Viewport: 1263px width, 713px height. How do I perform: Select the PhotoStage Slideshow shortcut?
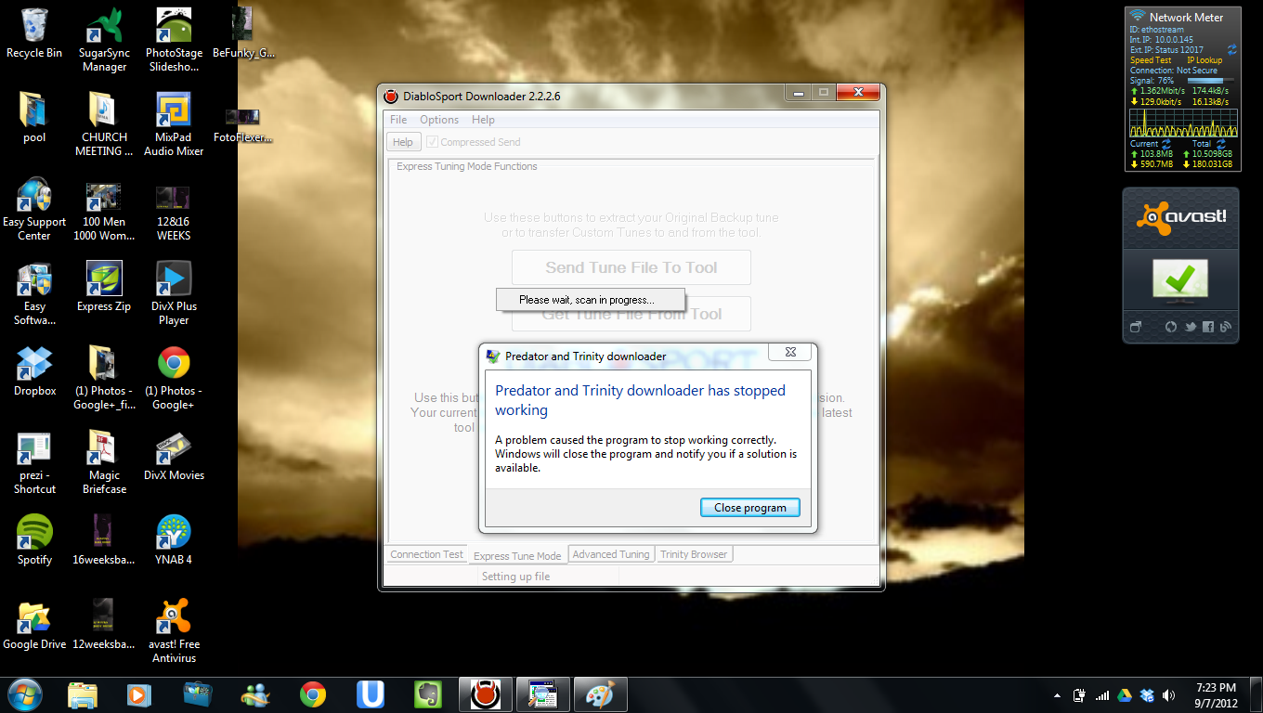click(x=174, y=40)
